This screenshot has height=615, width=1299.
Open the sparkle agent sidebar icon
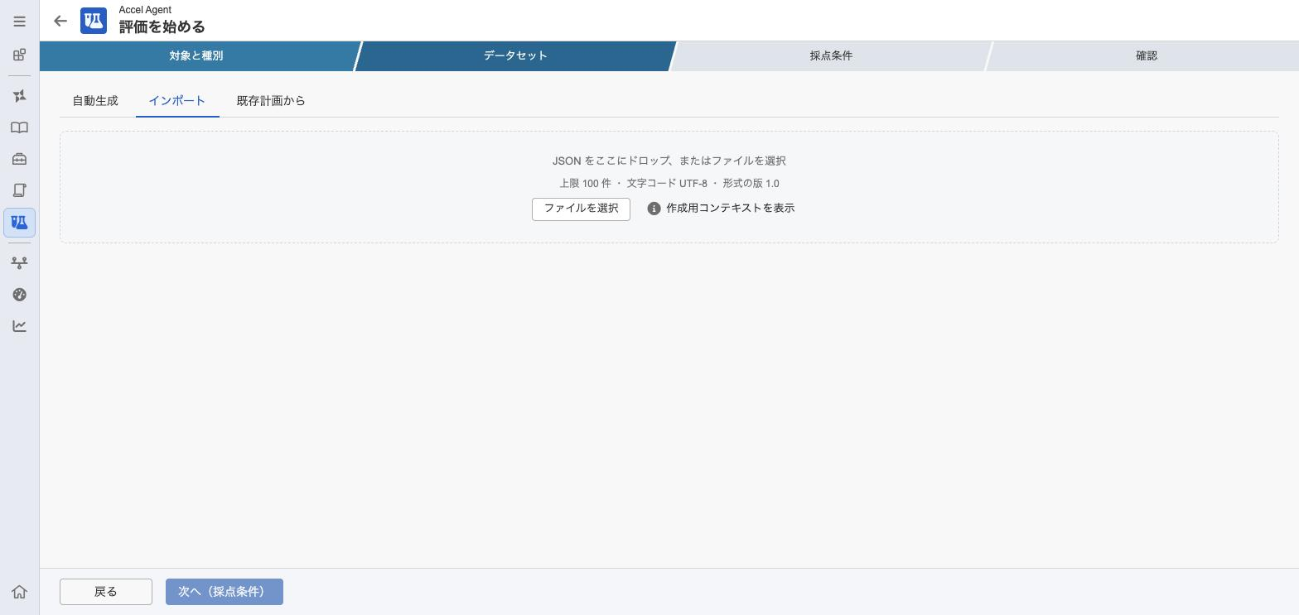pos(19,96)
